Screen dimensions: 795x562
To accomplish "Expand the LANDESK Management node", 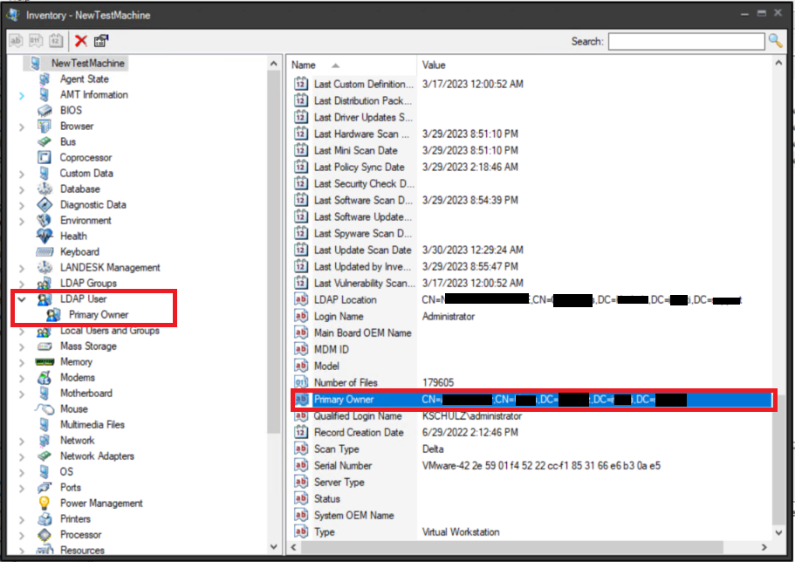I will [x=21, y=267].
